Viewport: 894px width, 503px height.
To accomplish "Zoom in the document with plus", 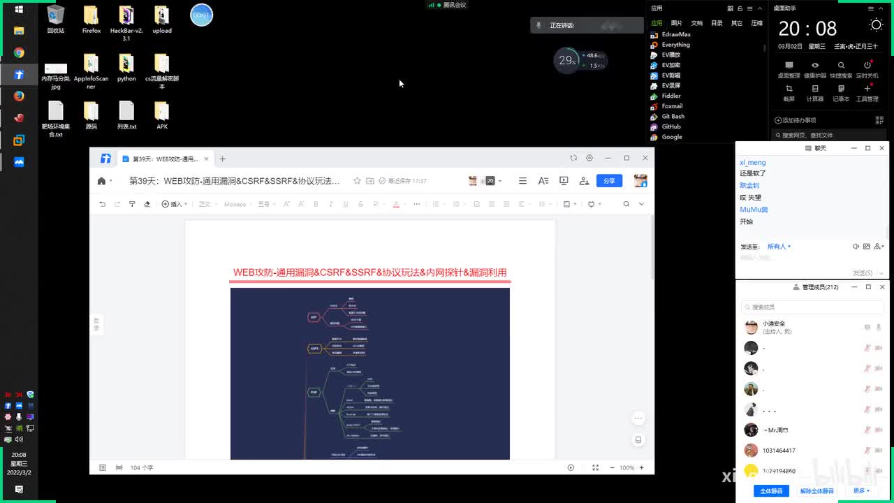I will pos(642,467).
